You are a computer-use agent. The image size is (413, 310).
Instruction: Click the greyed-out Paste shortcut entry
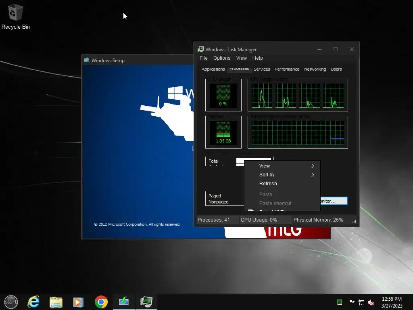[282, 203]
